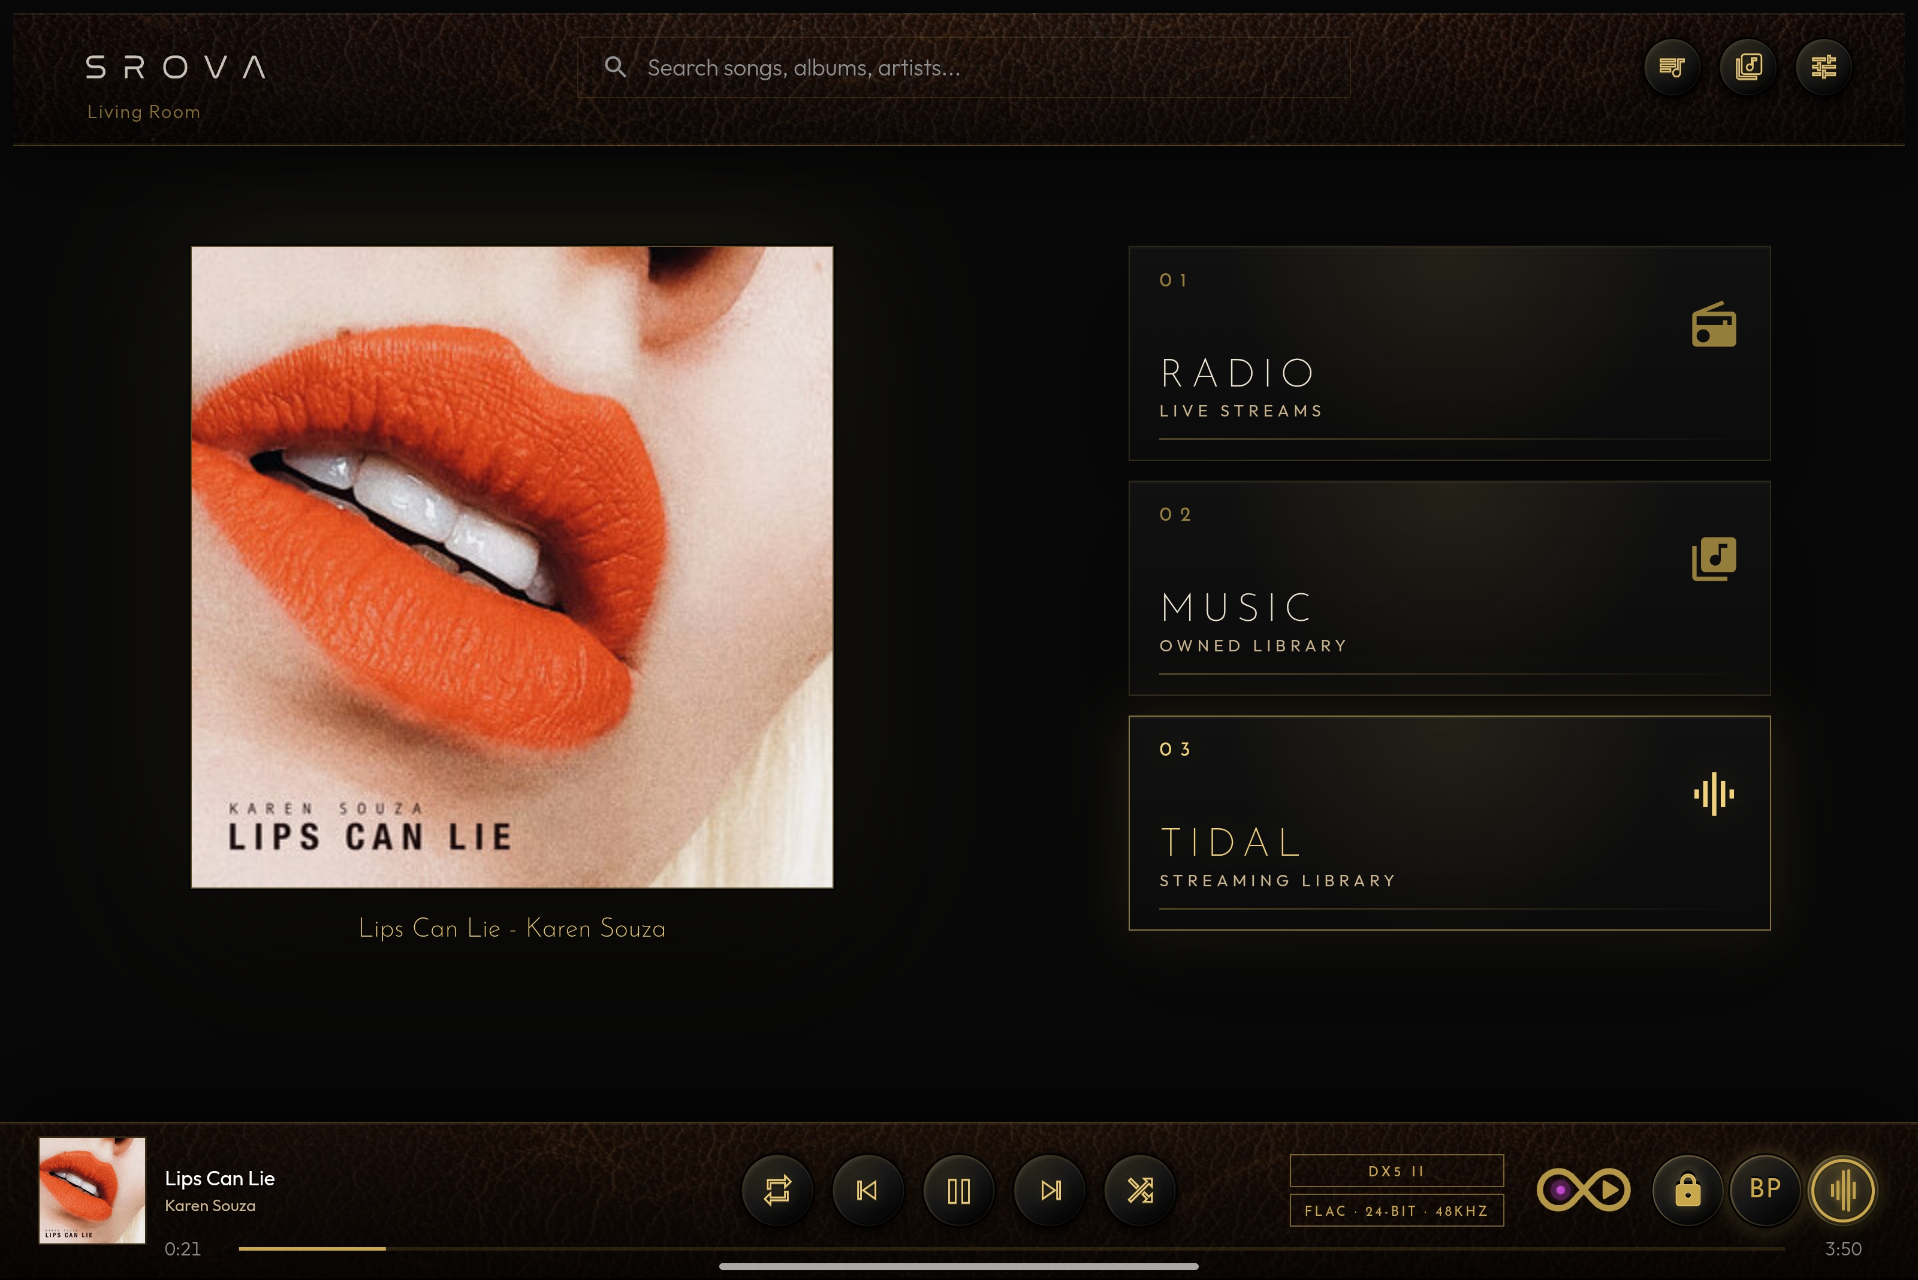Click the DX5 II output device box

click(x=1397, y=1170)
